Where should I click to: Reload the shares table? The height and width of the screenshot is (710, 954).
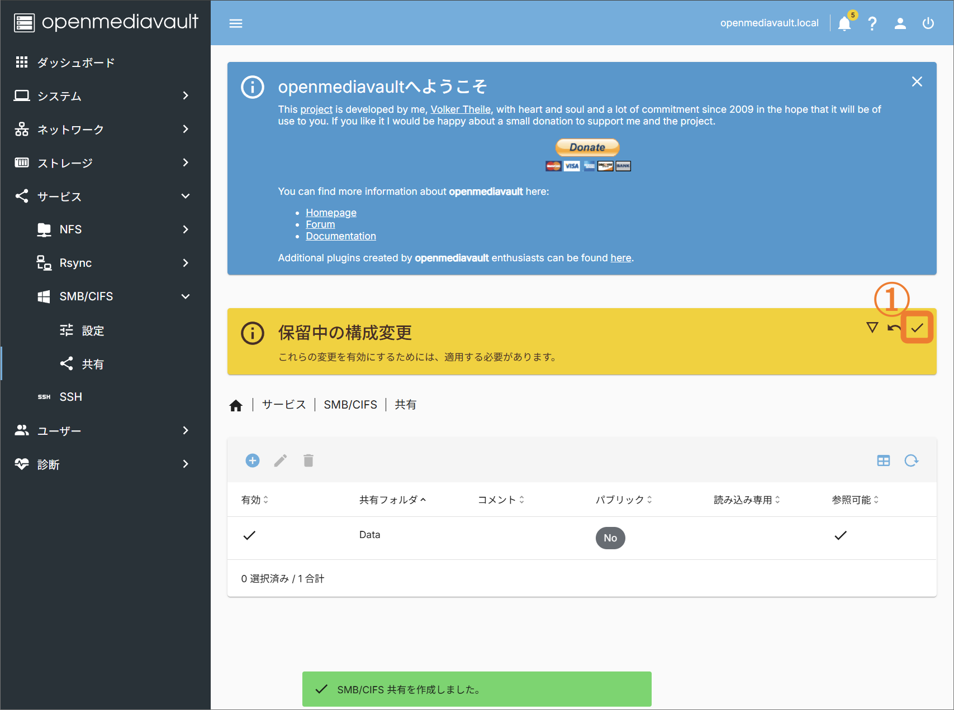tap(912, 460)
